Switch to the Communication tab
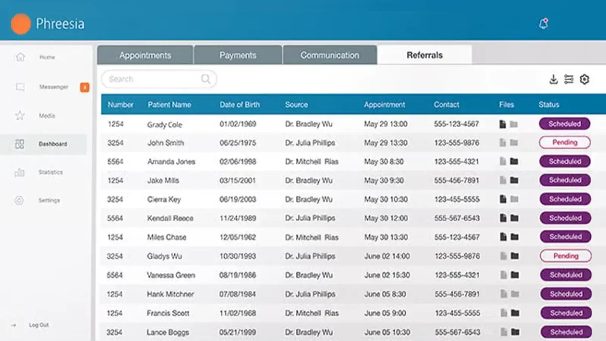Viewport: 606px width, 341px height. point(330,55)
